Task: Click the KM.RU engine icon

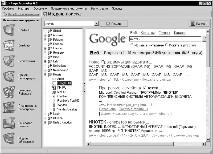Action: pyautogui.click(x=54, y=88)
